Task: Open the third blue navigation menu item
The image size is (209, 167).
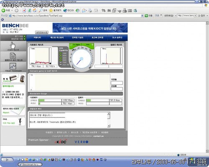Action: (77, 38)
